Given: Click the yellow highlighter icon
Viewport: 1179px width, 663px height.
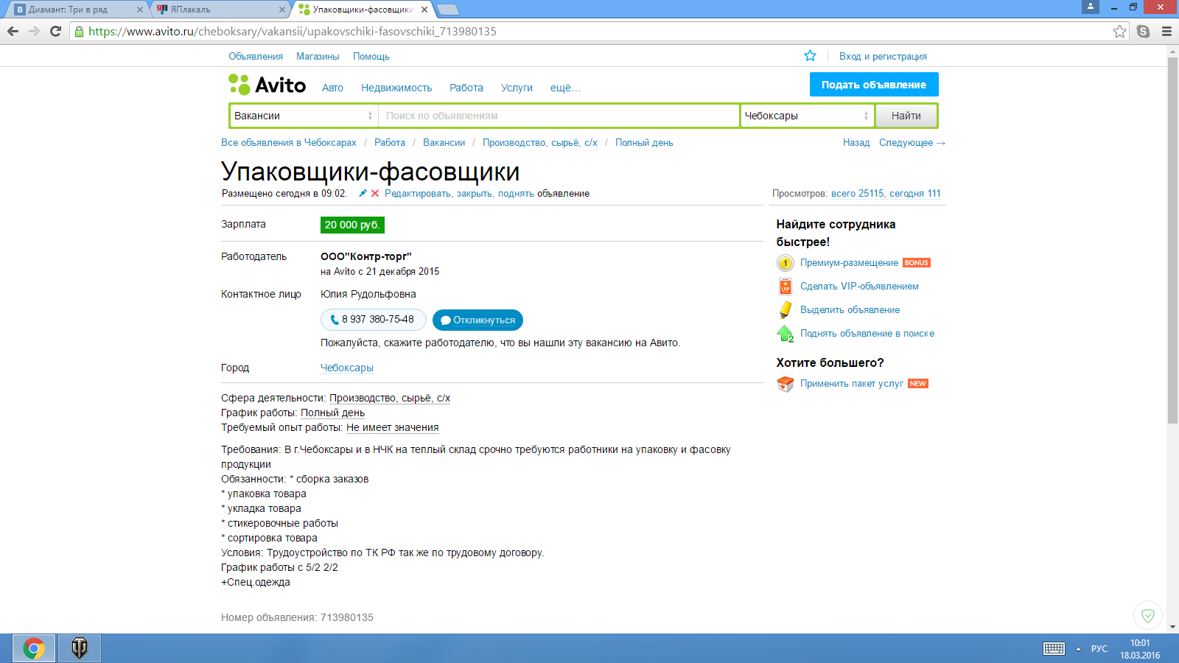Looking at the screenshot, I should (785, 310).
